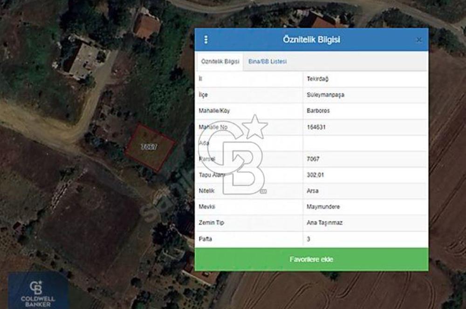Select the Zemin Tip value Ana Taşınmaz
This screenshot has width=466, height=309.
pyautogui.click(x=324, y=223)
